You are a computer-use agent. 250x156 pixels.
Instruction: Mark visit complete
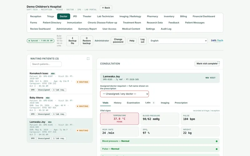click(x=207, y=64)
